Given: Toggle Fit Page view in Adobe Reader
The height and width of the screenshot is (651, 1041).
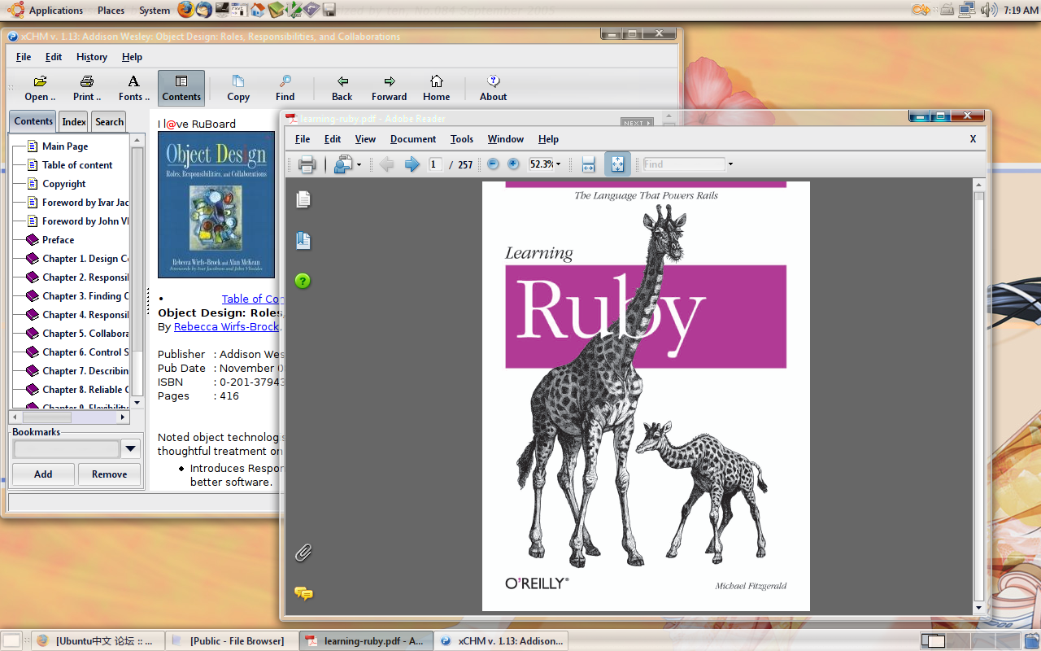Looking at the screenshot, I should [x=617, y=164].
